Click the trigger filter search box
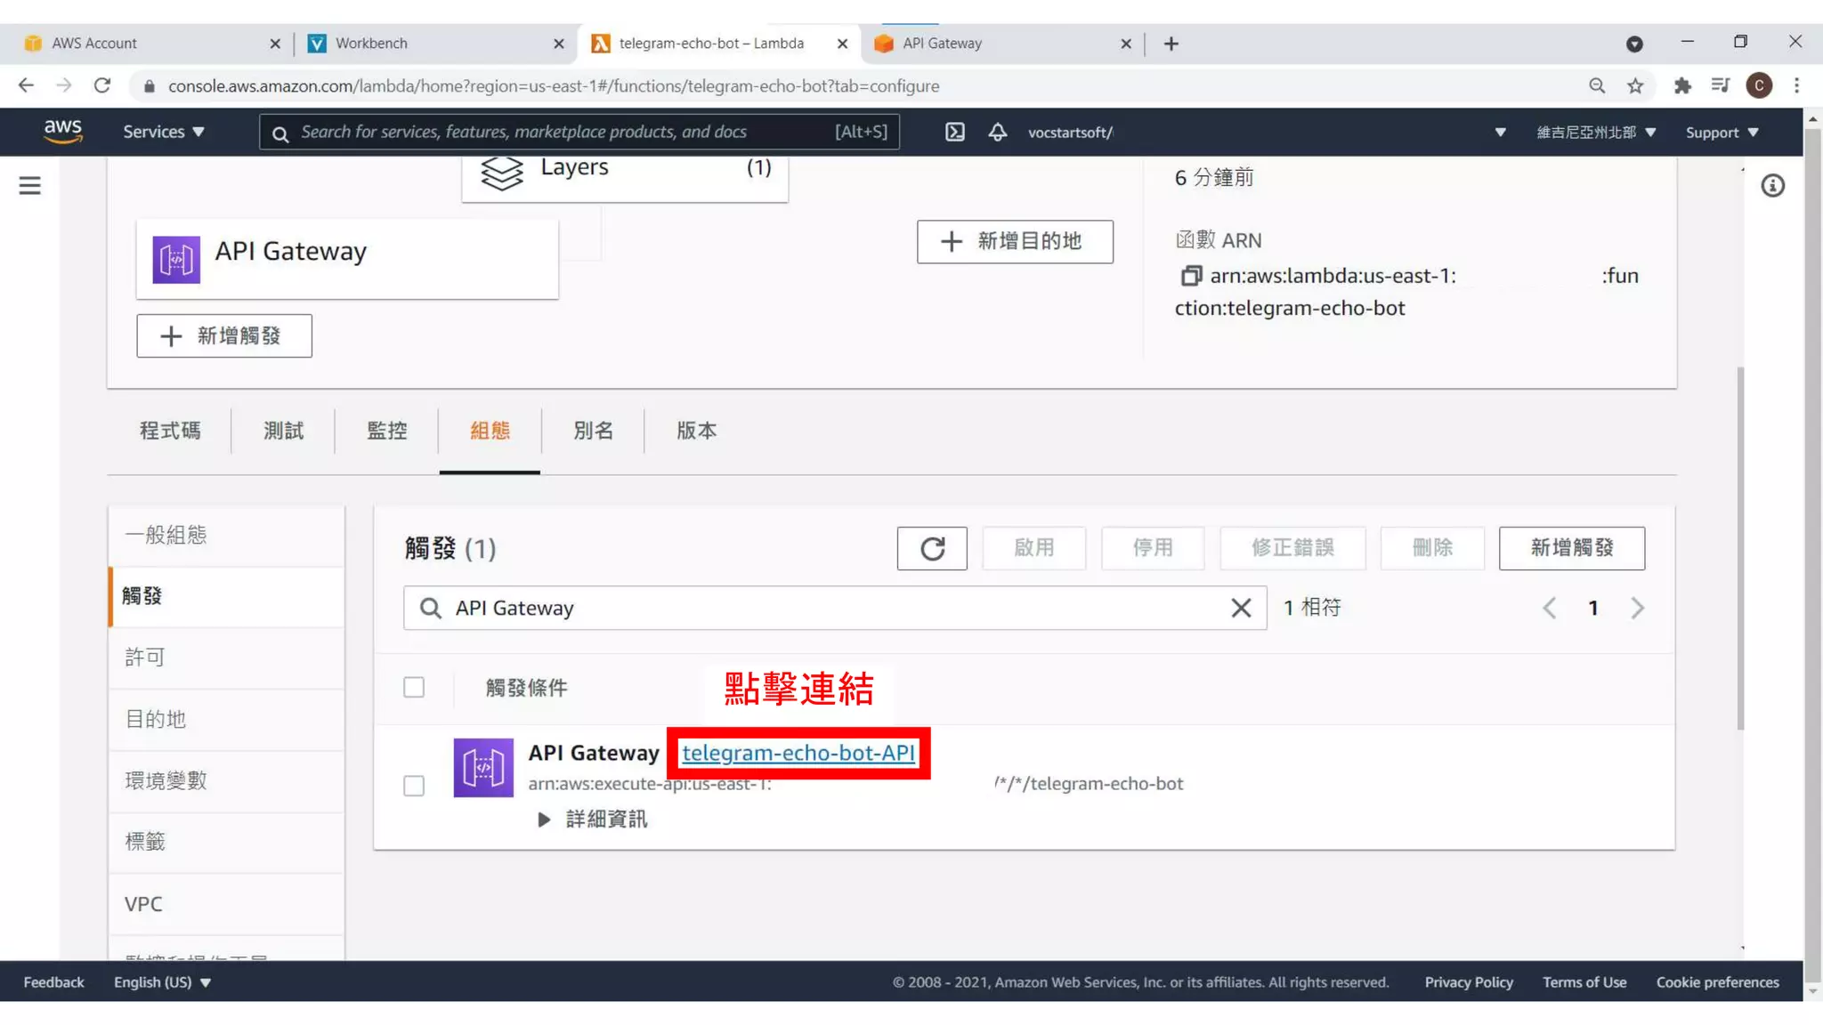1823x1025 pixels. (x=834, y=608)
